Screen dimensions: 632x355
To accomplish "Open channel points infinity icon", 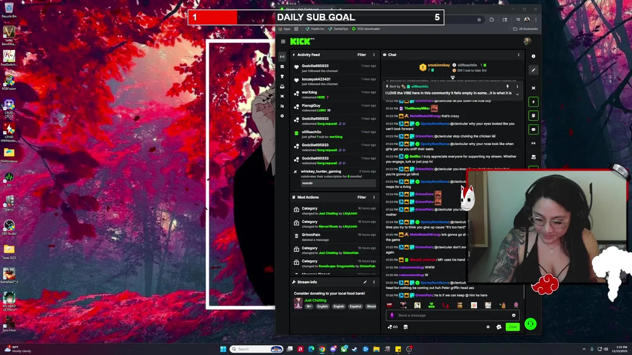I will pos(393,327).
